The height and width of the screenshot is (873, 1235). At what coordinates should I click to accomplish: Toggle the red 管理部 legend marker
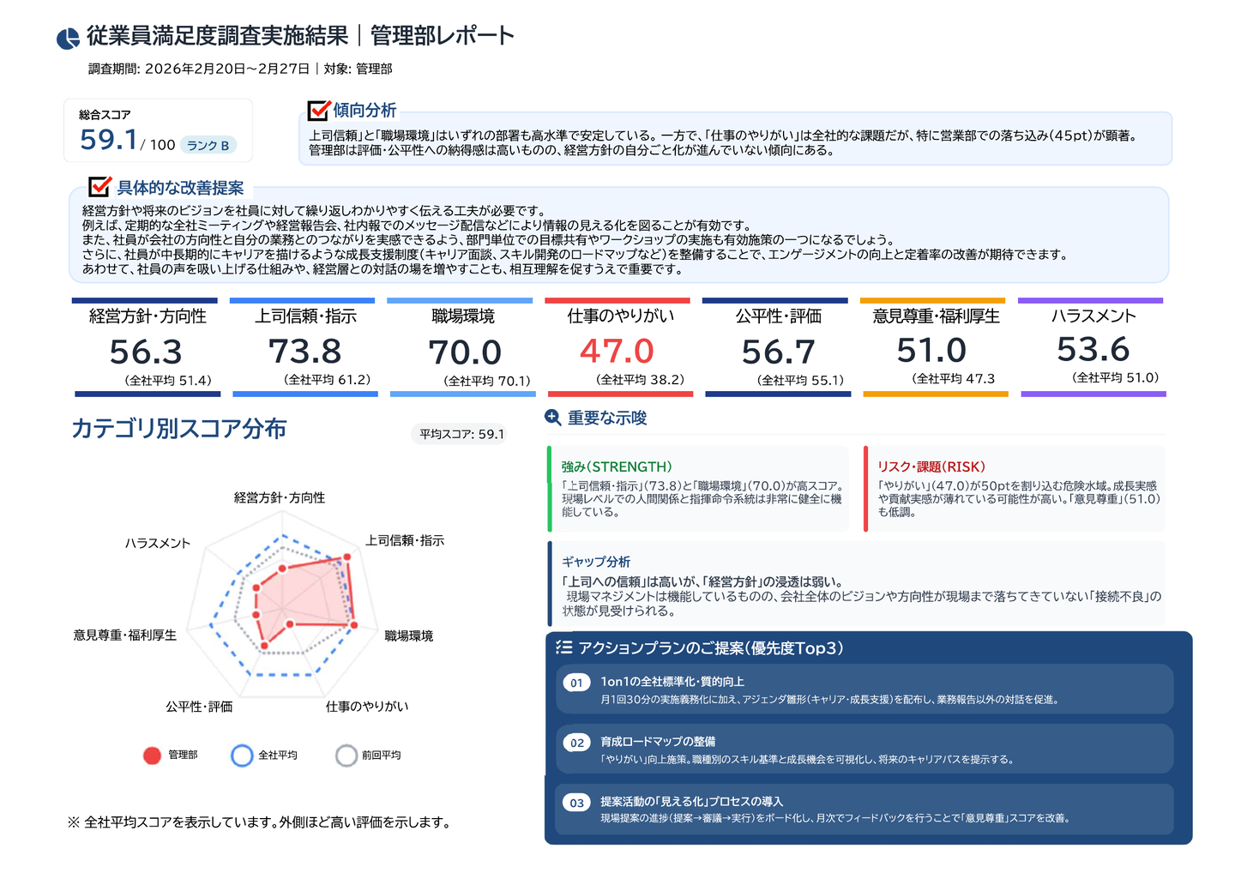pos(152,756)
